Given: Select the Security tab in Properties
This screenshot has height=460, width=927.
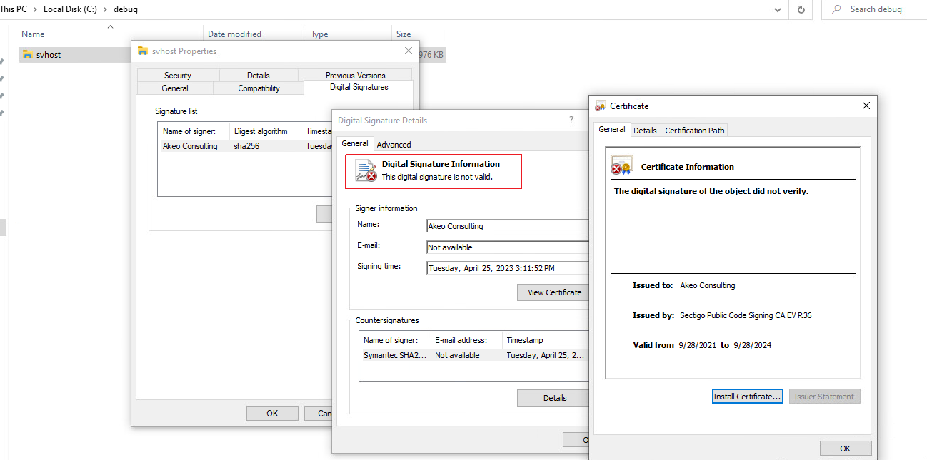Looking at the screenshot, I should [x=178, y=76].
